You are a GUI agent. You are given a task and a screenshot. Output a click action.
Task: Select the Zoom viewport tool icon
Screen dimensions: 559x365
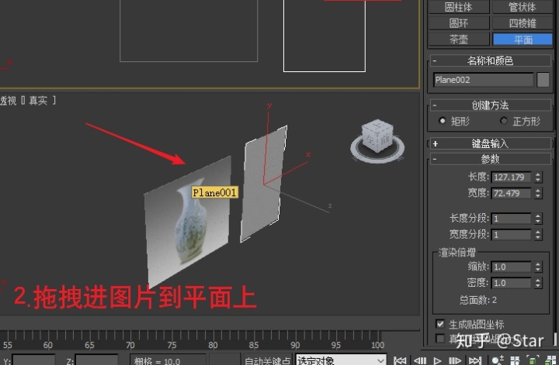(498, 360)
